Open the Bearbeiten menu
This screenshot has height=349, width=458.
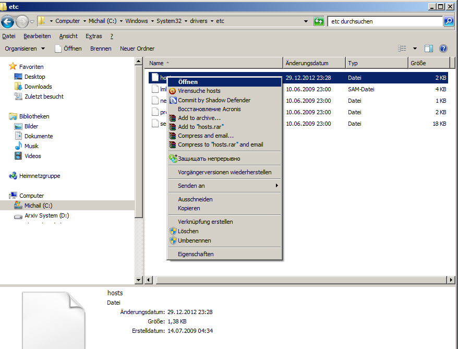37,36
